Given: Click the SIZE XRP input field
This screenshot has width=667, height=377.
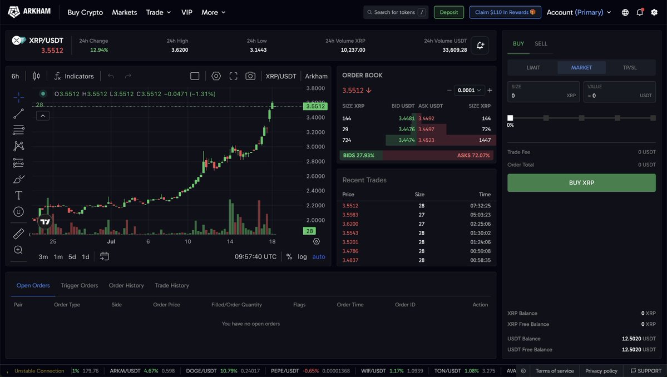Looking at the screenshot, I should (x=543, y=92).
